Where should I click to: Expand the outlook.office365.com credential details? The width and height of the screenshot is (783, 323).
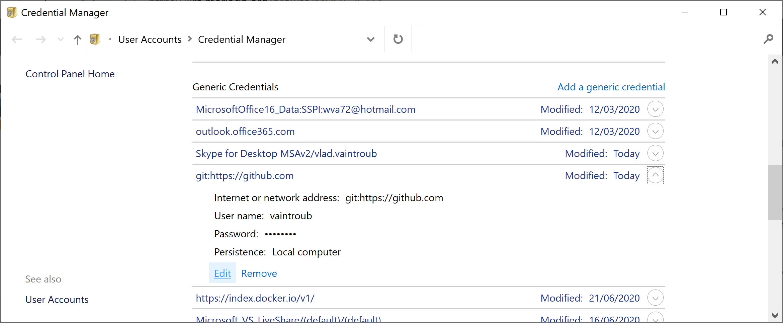click(655, 131)
